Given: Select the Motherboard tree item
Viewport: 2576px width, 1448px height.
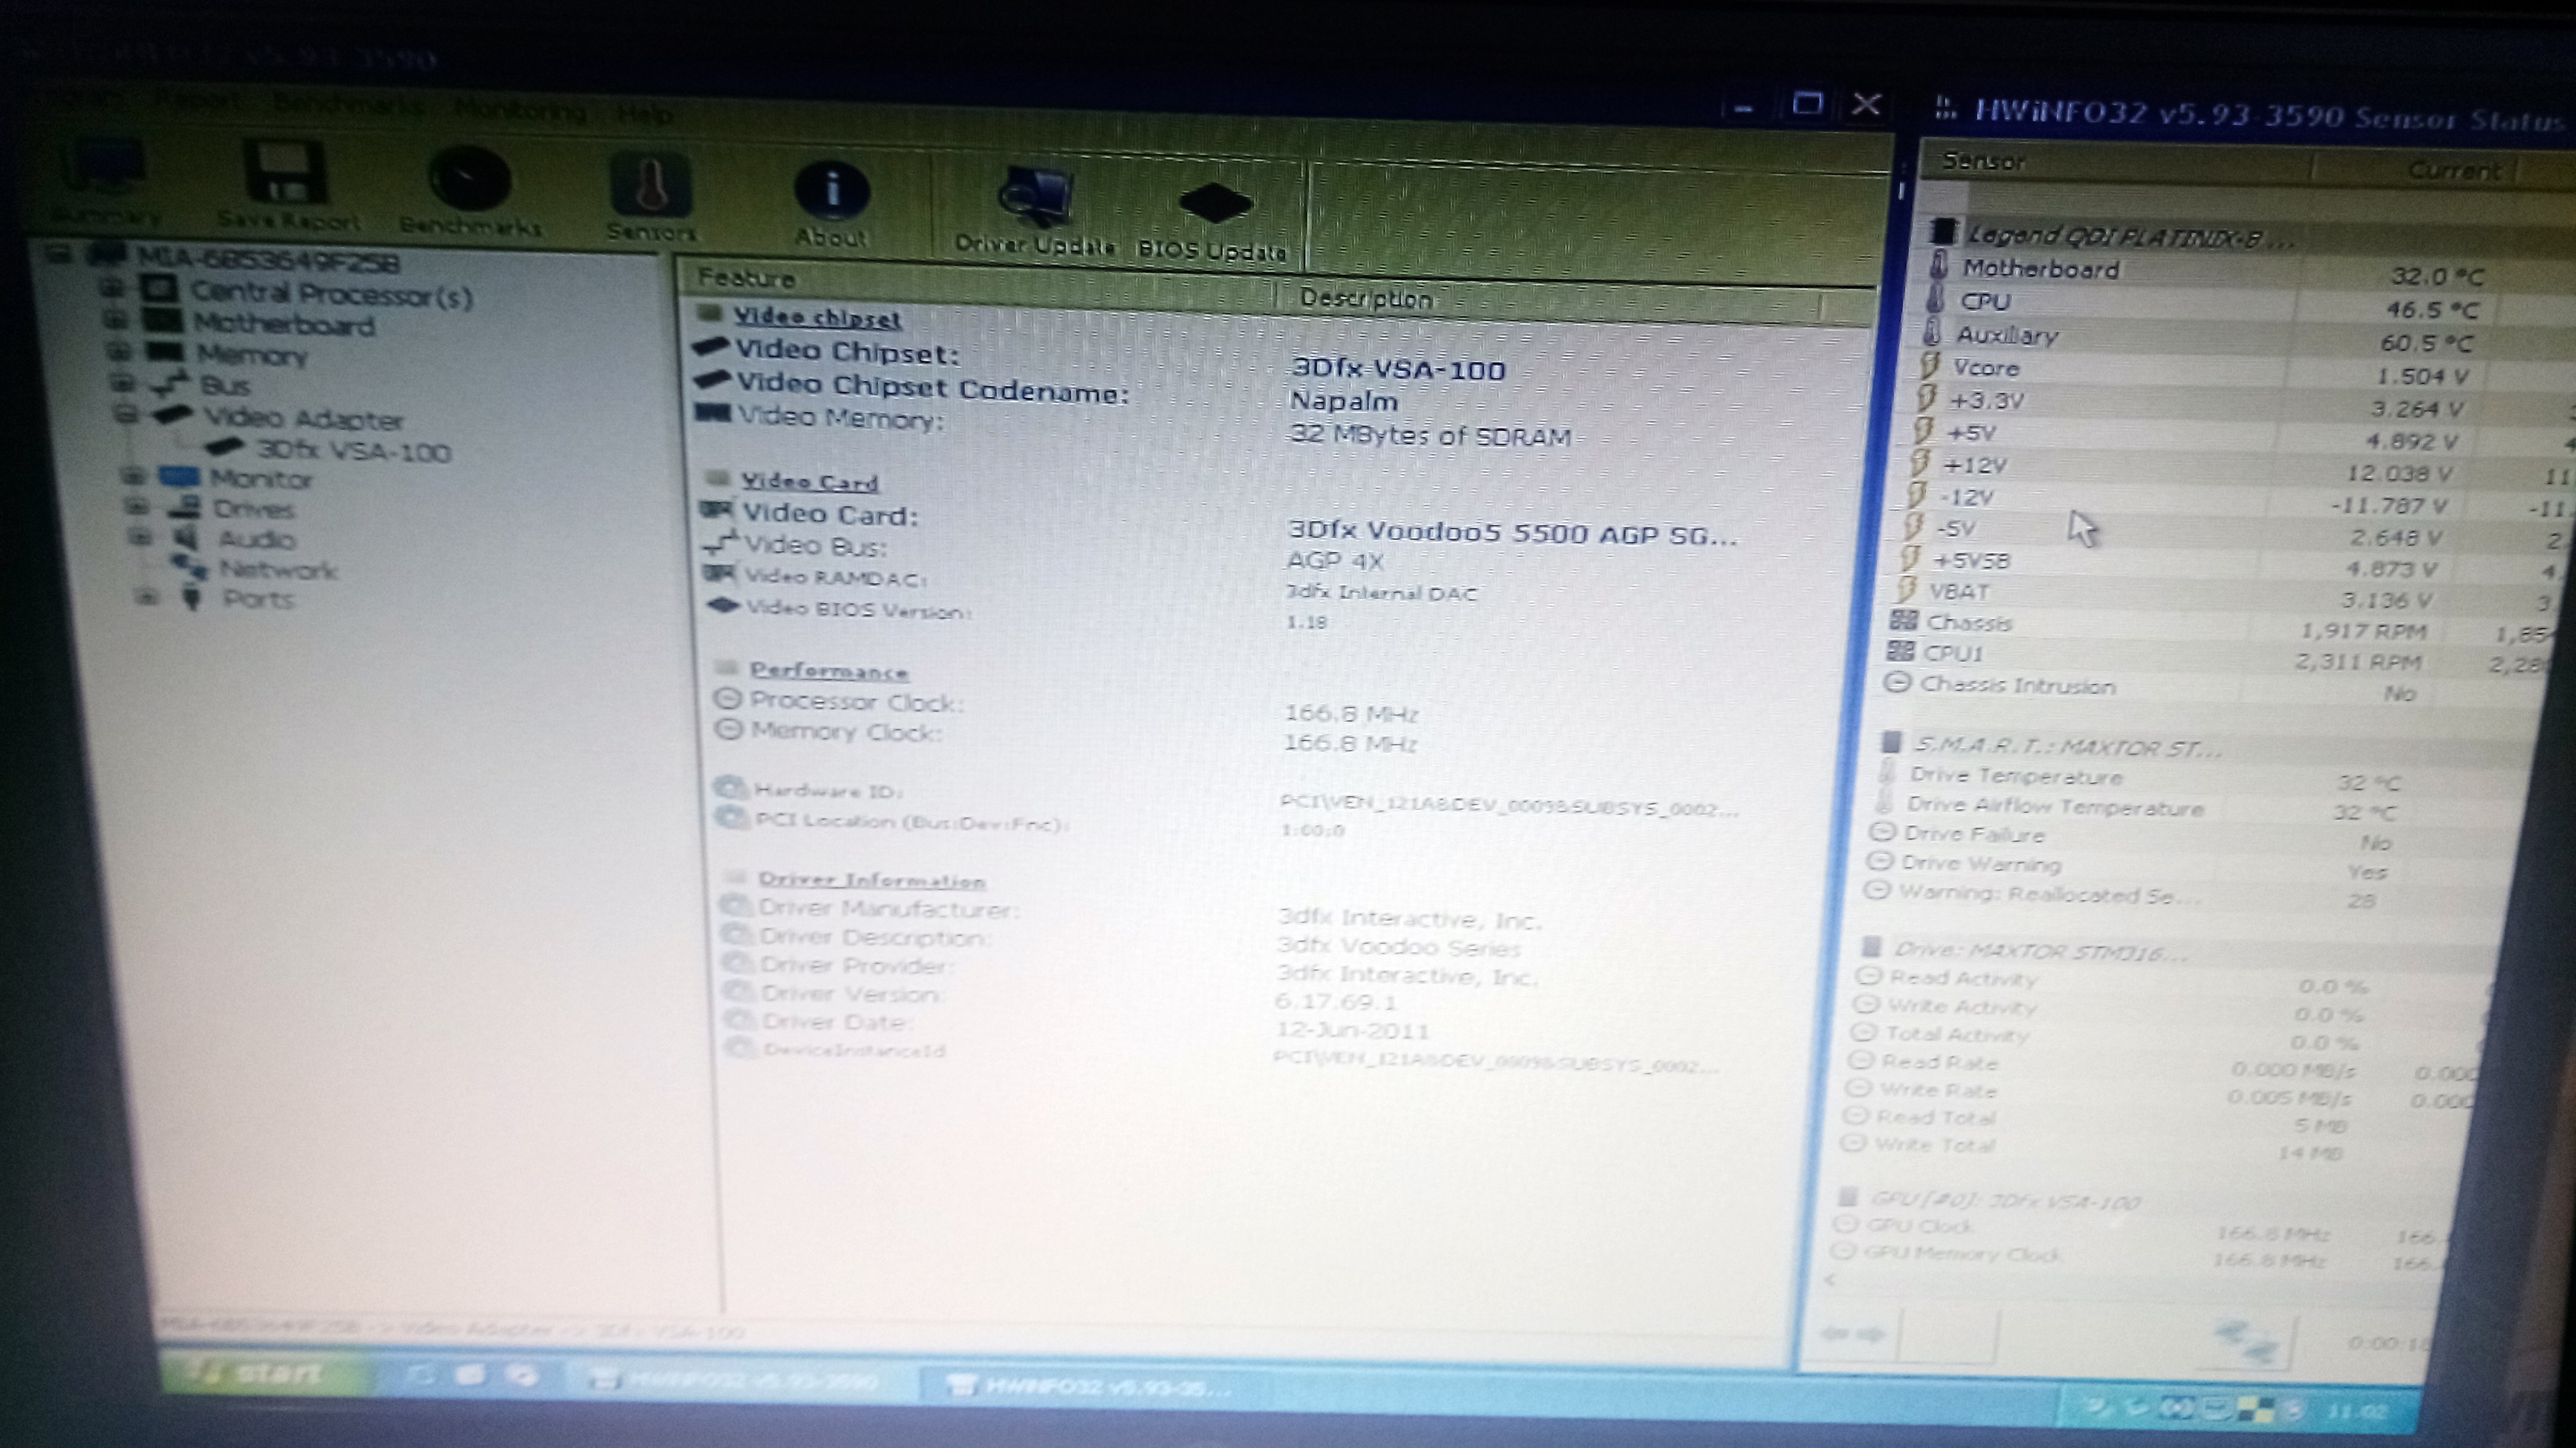Looking at the screenshot, I should tap(284, 325).
